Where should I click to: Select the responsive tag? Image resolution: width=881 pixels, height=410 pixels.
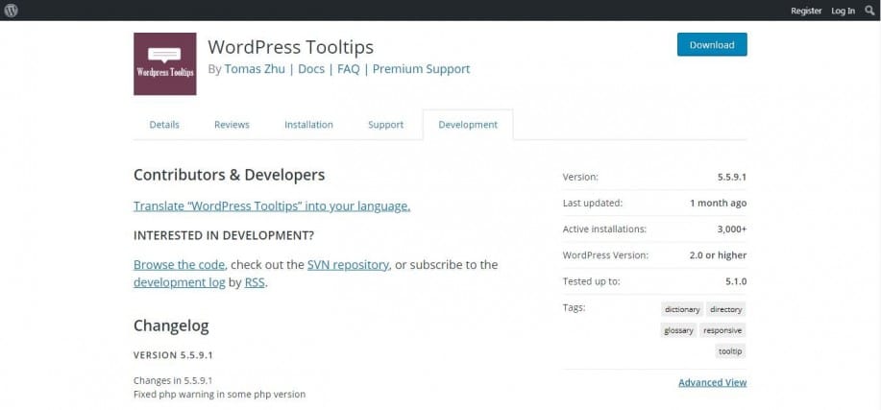(722, 330)
